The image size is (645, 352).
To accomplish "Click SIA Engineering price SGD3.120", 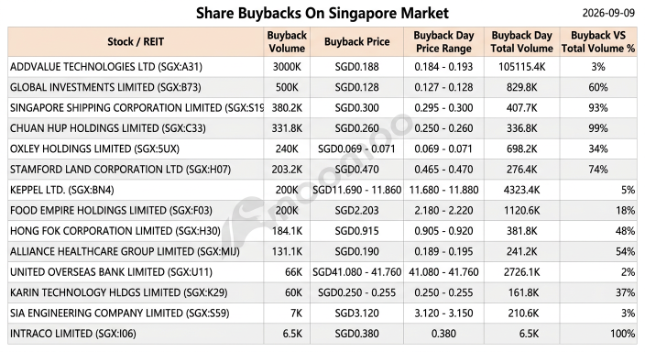I will [x=356, y=313].
